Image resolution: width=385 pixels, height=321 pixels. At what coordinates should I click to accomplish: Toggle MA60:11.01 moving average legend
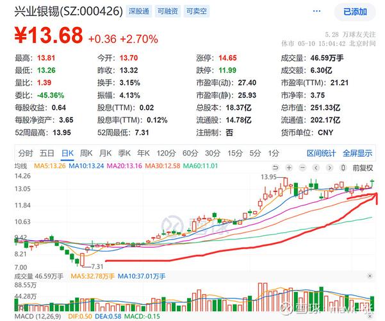pos(201,166)
